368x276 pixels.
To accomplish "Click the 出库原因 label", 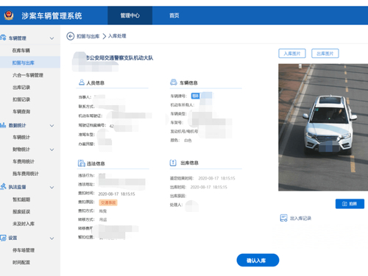I will point(178,196).
